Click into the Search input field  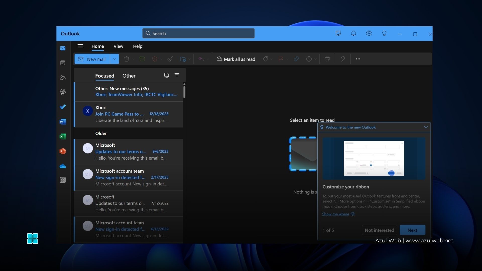pos(198,33)
